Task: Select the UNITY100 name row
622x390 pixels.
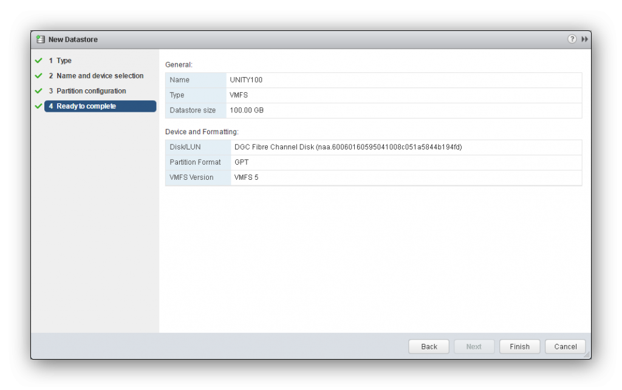Action: pos(374,80)
